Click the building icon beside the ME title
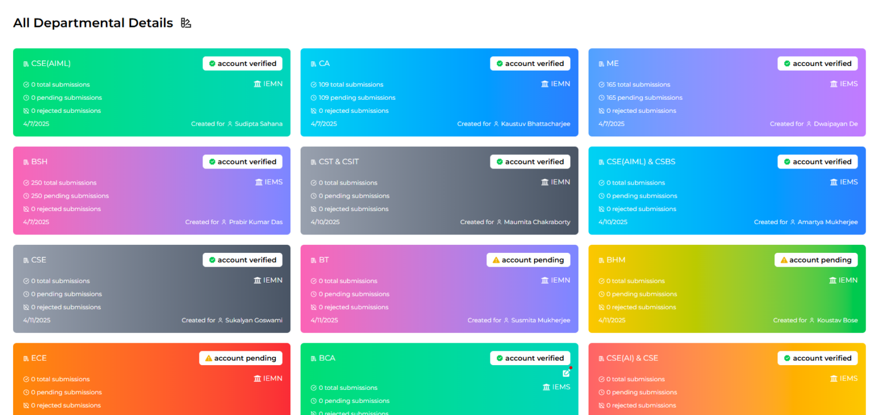The image size is (881, 415). coord(601,64)
